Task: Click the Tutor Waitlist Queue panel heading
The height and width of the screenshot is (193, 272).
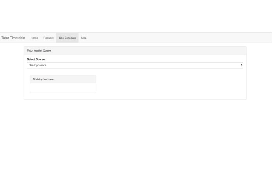Action: [135, 50]
